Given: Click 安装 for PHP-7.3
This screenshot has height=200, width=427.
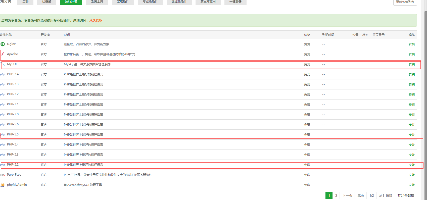Looking at the screenshot, I should point(412,84).
